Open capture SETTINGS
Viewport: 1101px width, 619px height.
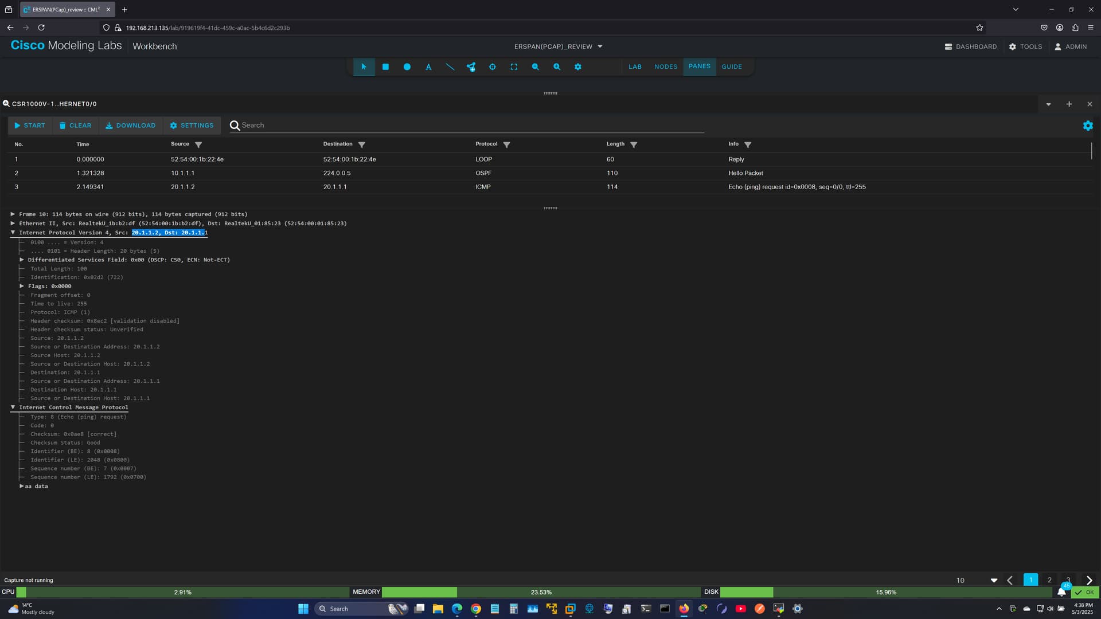[x=192, y=126]
